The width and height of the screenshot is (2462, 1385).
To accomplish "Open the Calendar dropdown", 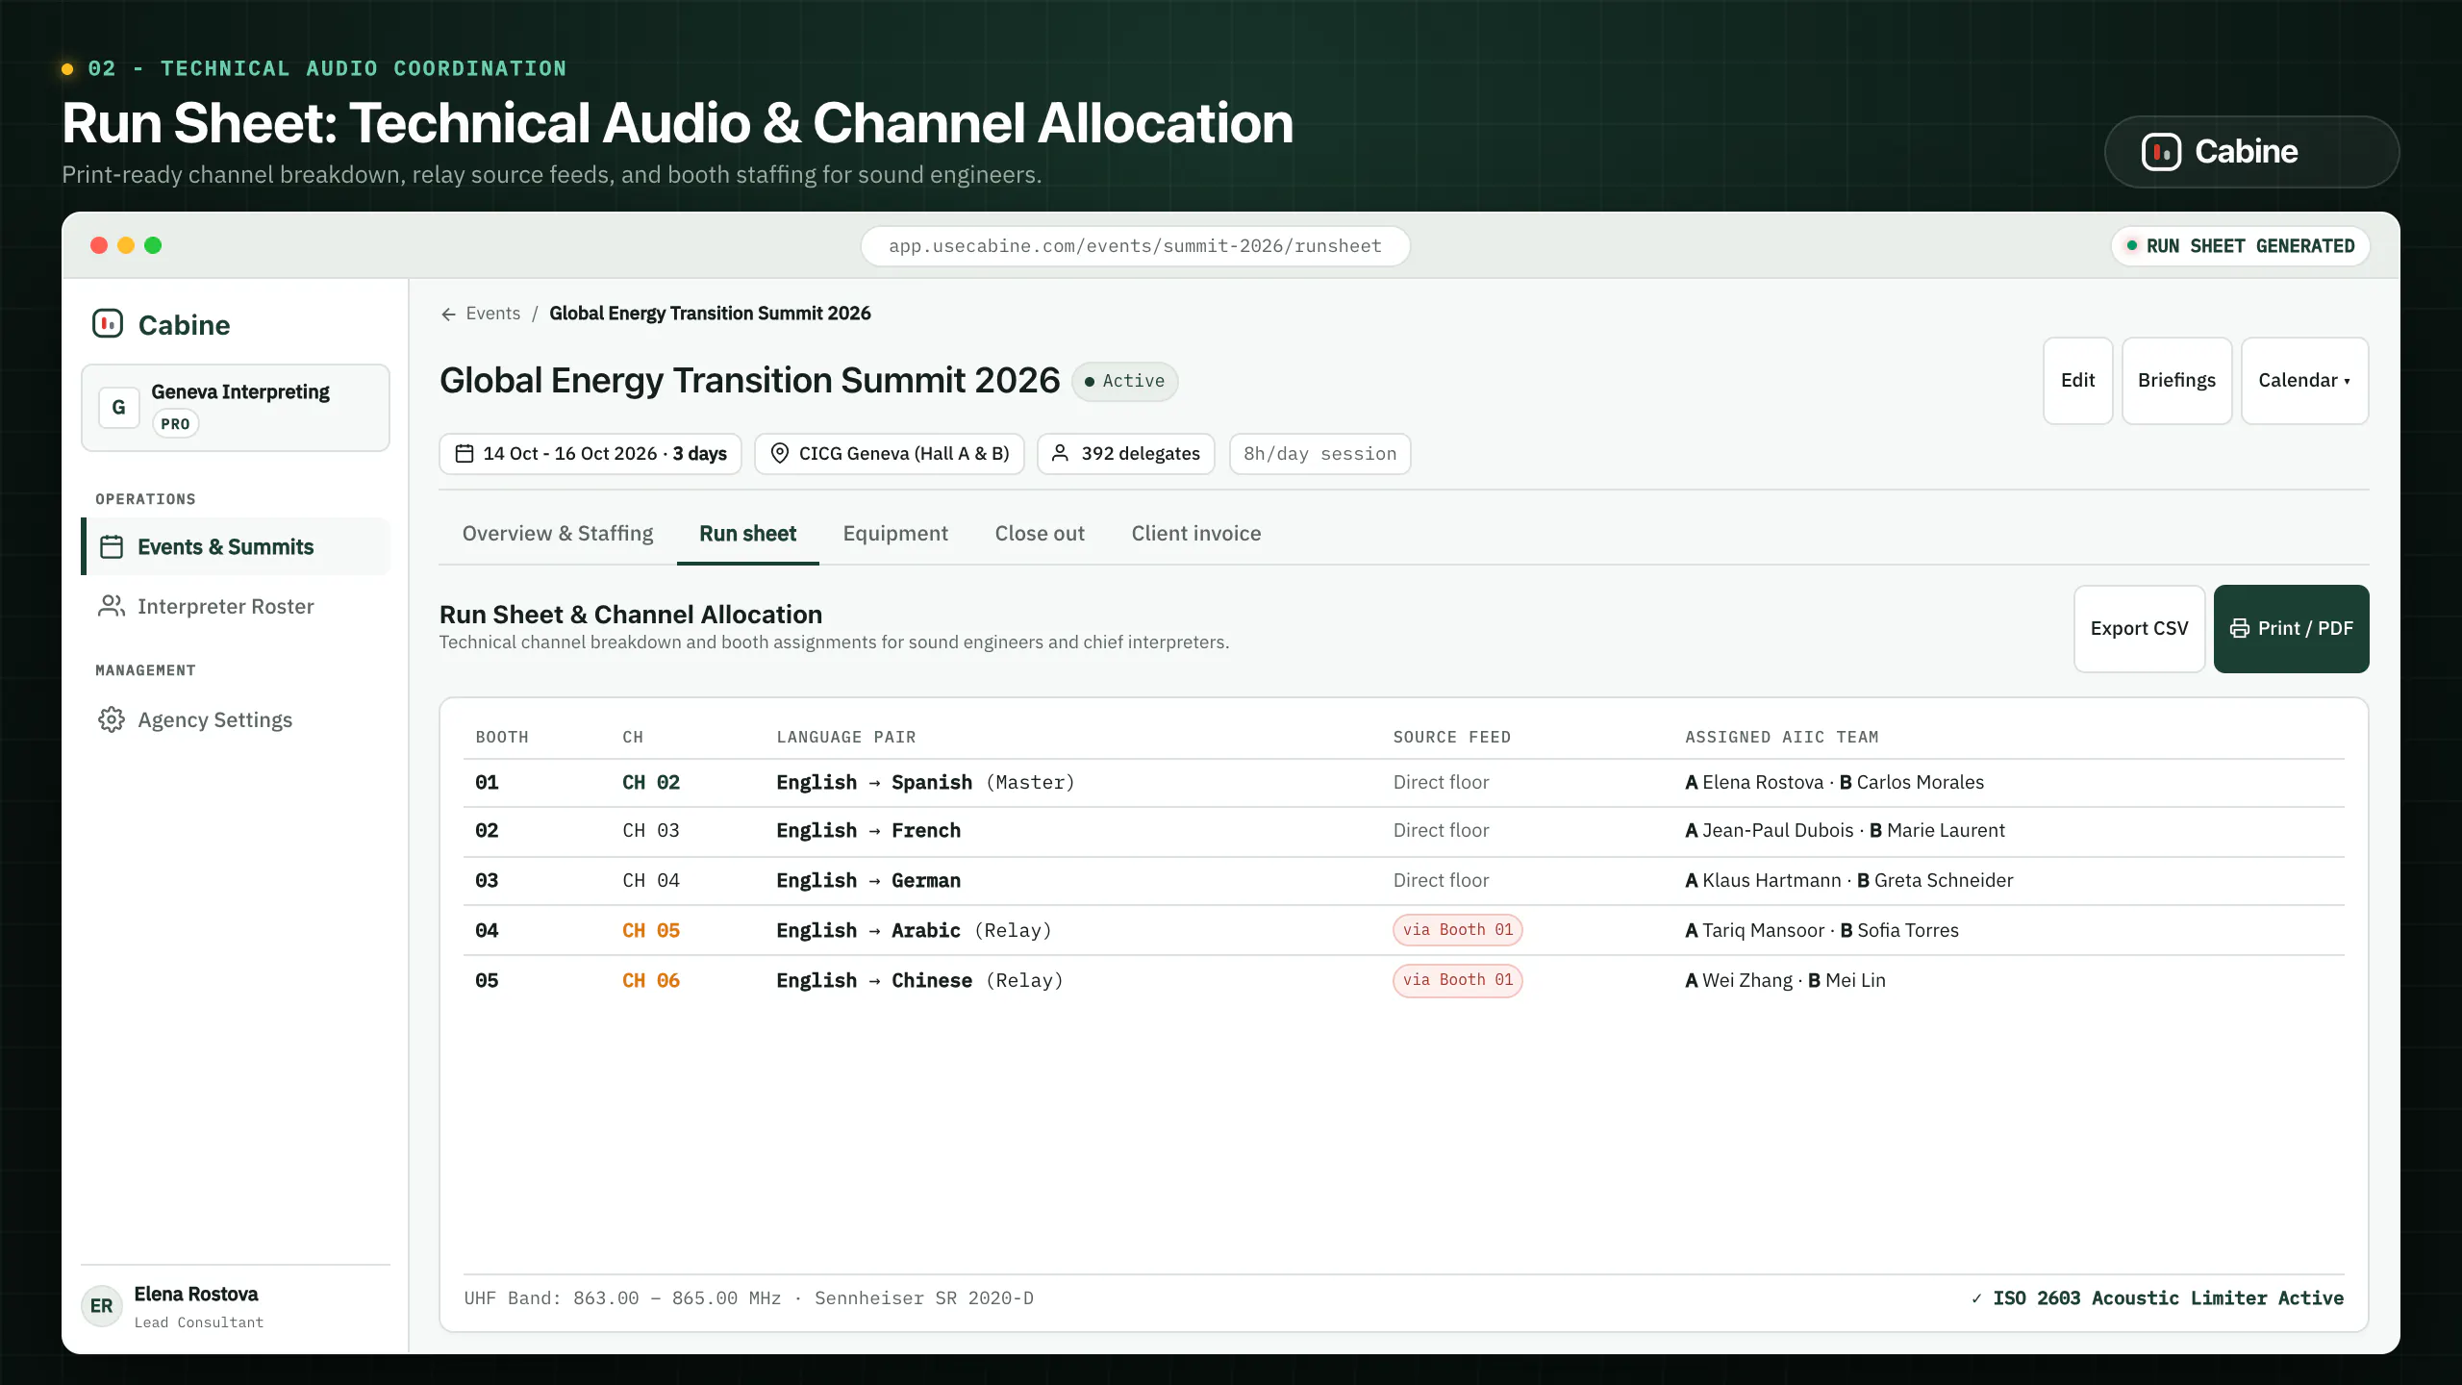I will [2304, 380].
